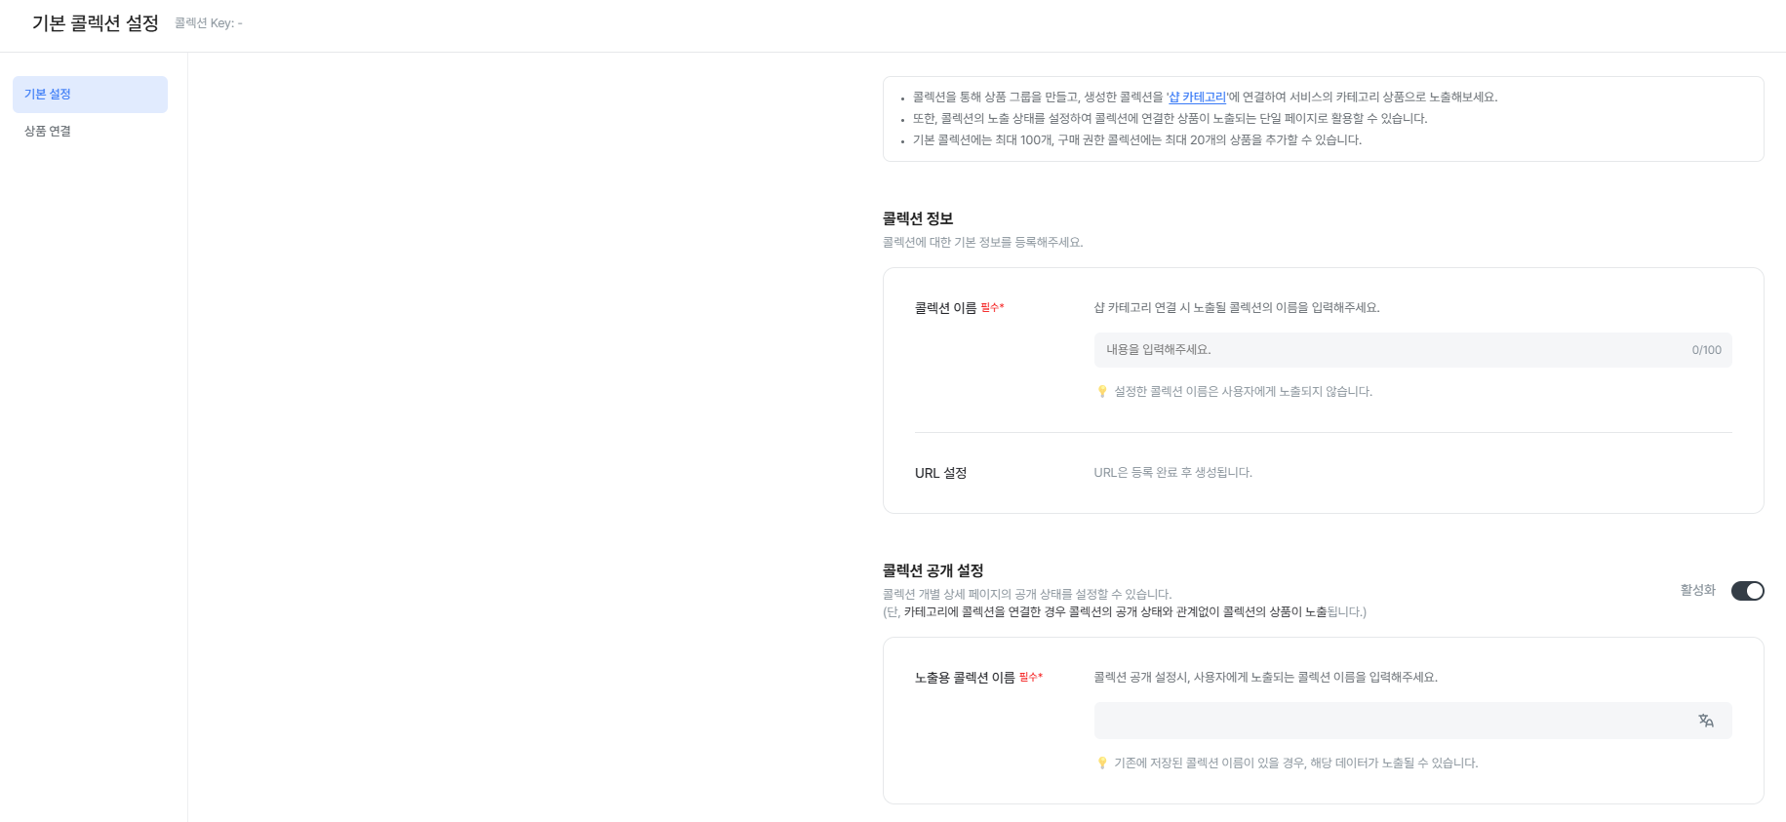Click the 콜렉션 이름 필수 field label
The height and width of the screenshot is (822, 1786).
click(x=960, y=308)
